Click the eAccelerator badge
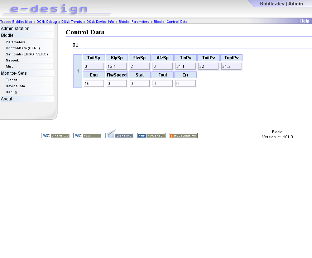The image size is (312, 258). pyautogui.click(x=183, y=135)
